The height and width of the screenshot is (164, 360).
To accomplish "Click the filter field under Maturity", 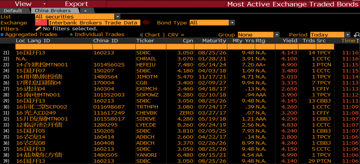I will [211, 47].
